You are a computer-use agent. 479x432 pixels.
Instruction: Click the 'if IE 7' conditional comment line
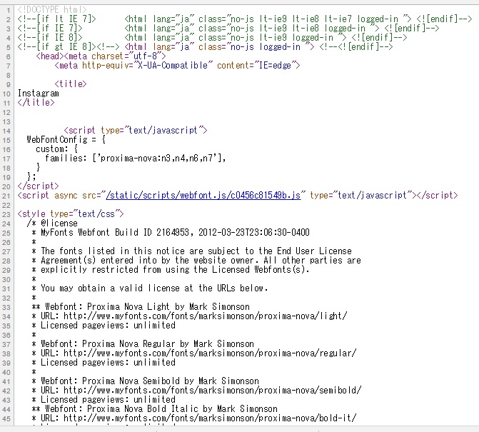pyautogui.click(x=228, y=29)
